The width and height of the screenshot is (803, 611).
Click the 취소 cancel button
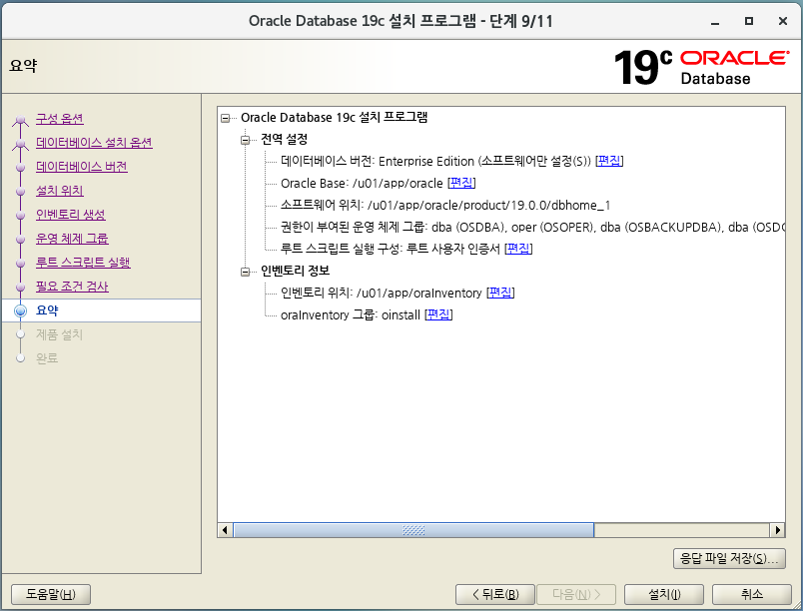point(752,595)
